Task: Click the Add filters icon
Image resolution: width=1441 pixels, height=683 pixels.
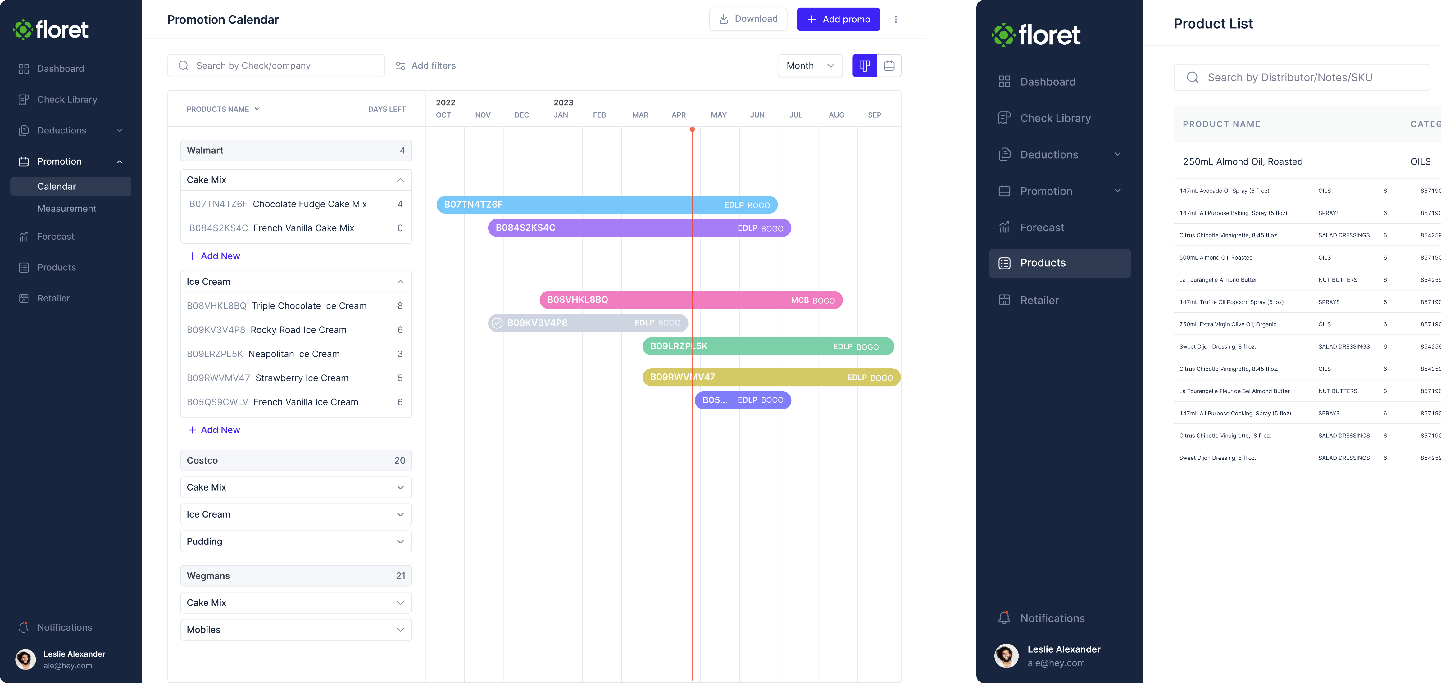Action: click(401, 66)
